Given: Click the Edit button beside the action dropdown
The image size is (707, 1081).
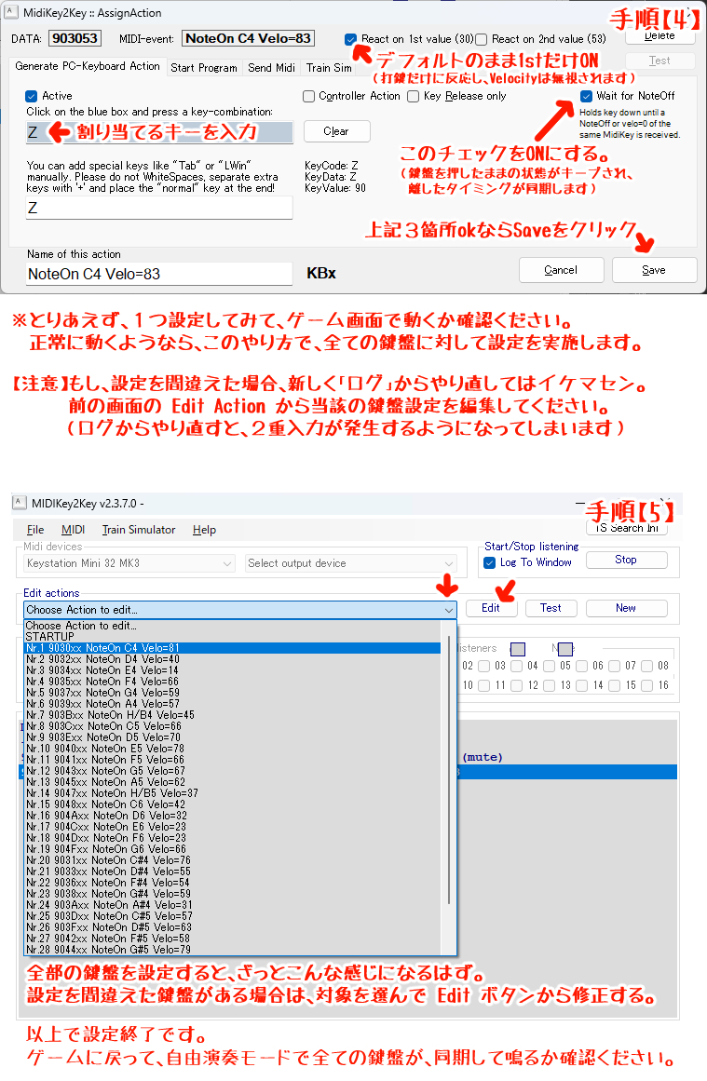Looking at the screenshot, I should 490,608.
